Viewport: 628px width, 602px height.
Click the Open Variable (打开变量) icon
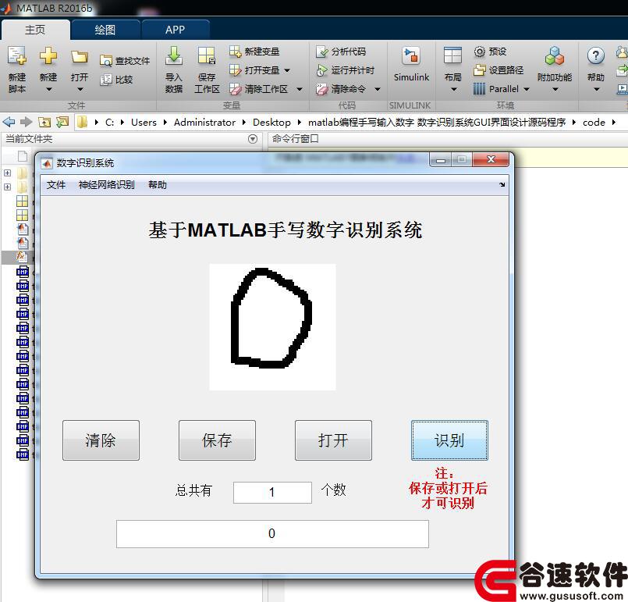point(235,70)
